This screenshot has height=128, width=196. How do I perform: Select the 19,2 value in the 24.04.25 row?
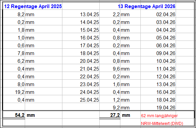(20, 92)
